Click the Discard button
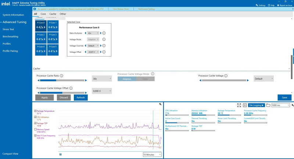 pyautogui.click(x=64, y=97)
